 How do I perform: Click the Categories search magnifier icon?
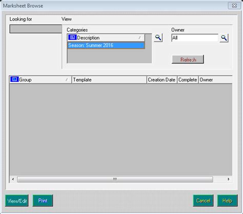pos(158,38)
